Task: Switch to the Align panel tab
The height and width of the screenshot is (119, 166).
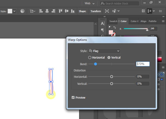Action: coord(143,21)
